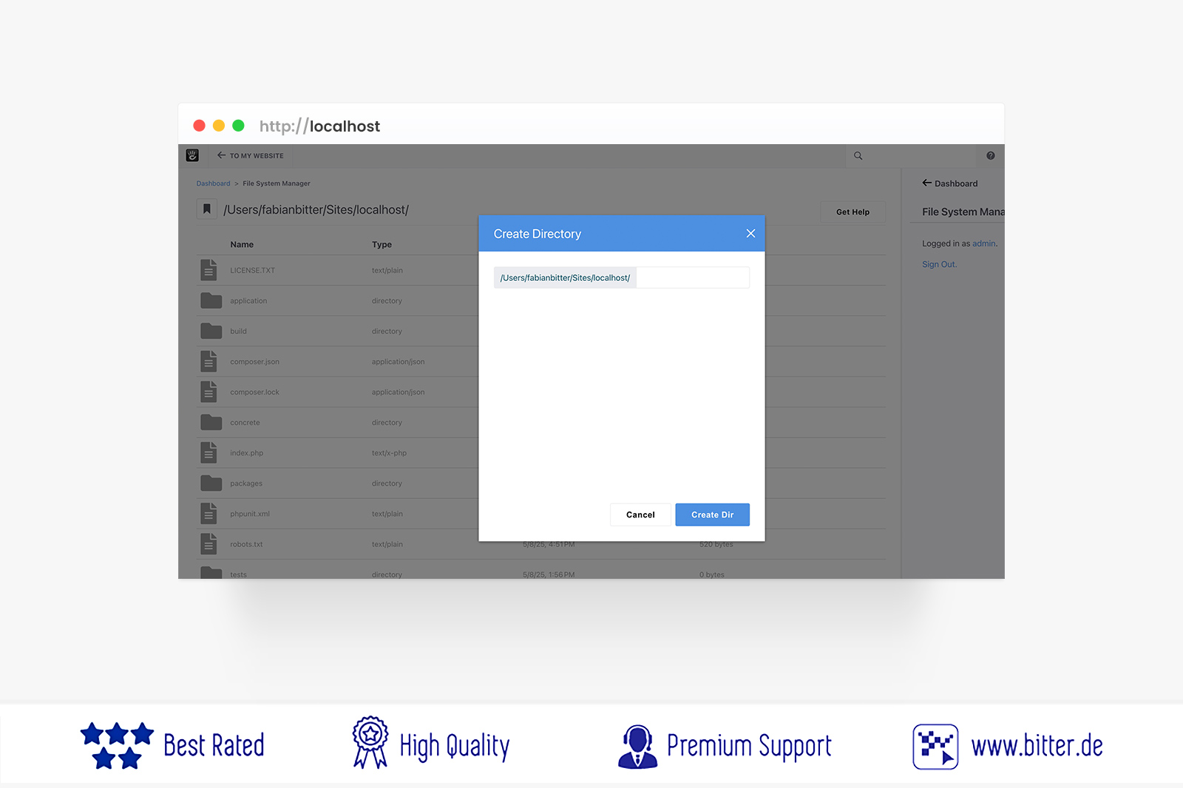Click the red browser window dot
Viewport: 1183px width, 788px height.
coord(199,126)
